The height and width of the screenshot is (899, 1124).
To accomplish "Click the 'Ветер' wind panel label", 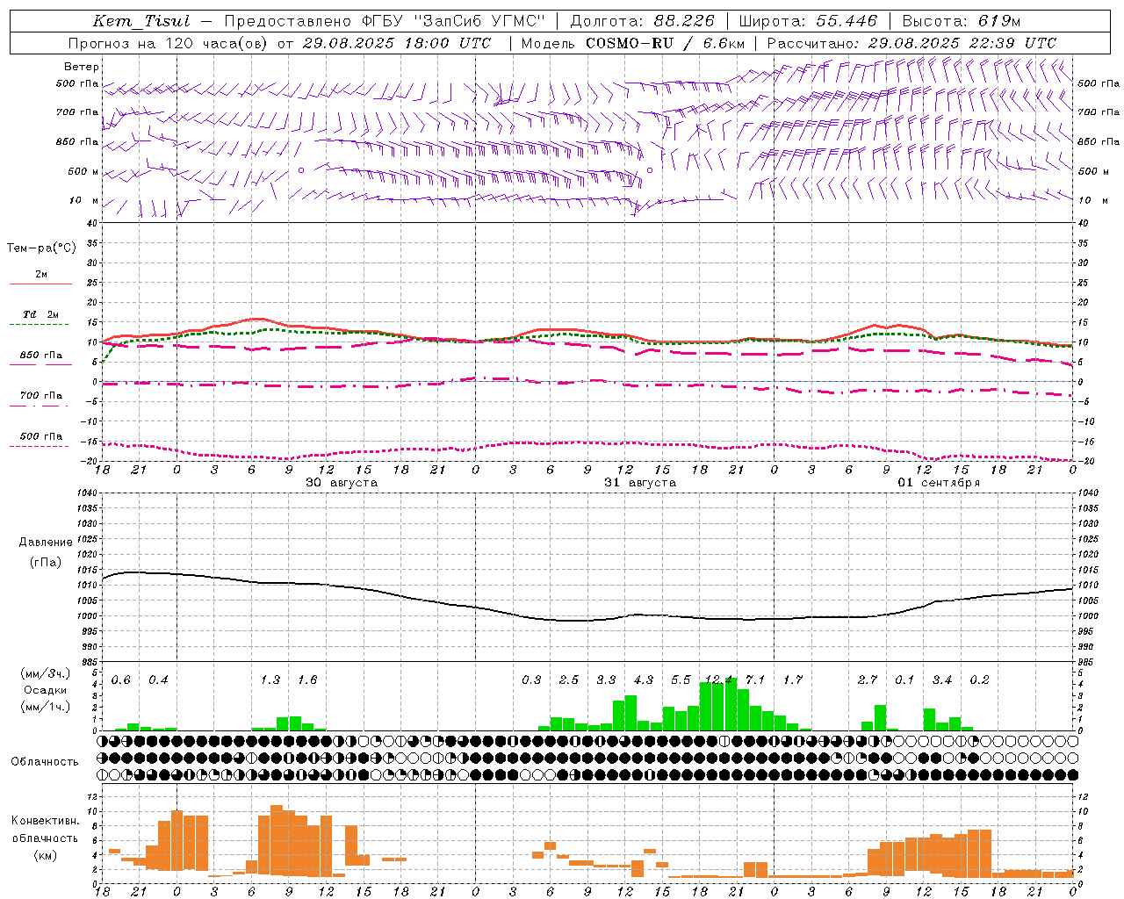I will pos(82,67).
